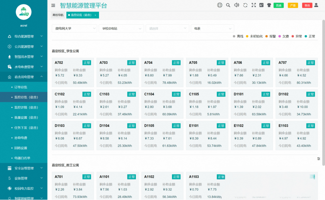Switch to the 离校导航 tab
This screenshot has width=325, height=200.
click(x=58, y=15)
